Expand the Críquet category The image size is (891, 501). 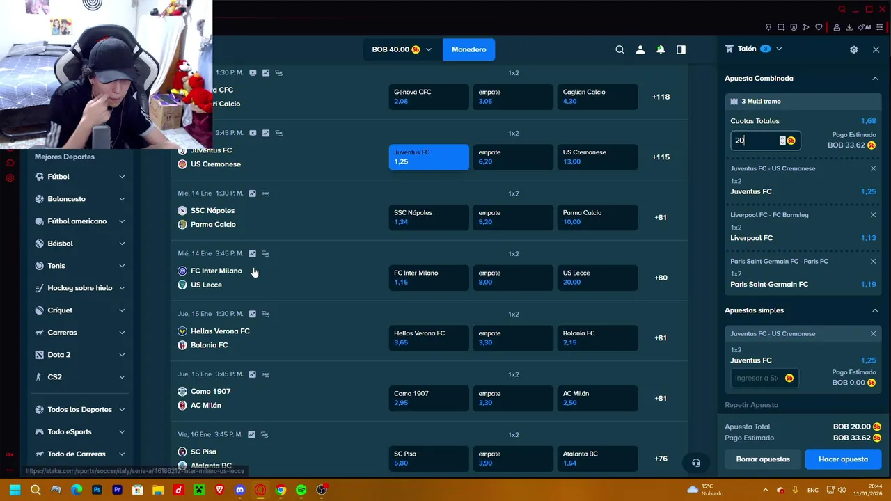pos(80,310)
